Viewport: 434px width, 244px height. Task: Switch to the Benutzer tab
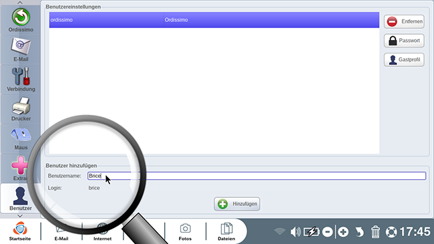21,199
